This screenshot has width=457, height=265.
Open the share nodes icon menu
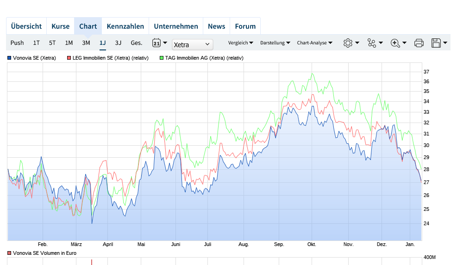pyautogui.click(x=372, y=43)
